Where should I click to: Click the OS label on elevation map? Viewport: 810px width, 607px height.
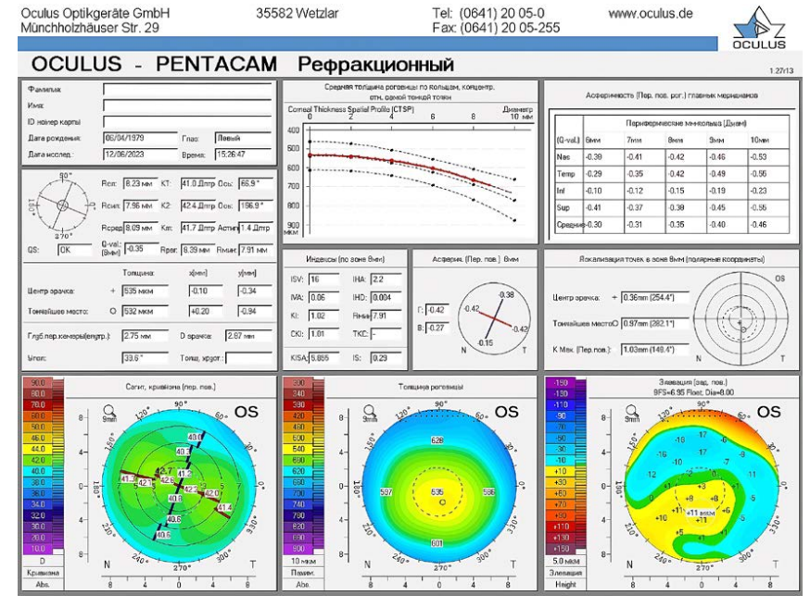click(768, 413)
